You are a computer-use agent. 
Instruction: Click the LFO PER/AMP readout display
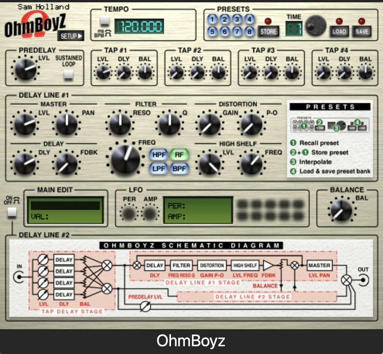(x=198, y=210)
